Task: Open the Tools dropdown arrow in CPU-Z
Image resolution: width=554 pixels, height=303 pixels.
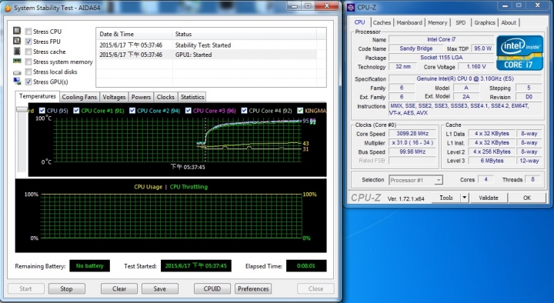Action: coord(465,198)
